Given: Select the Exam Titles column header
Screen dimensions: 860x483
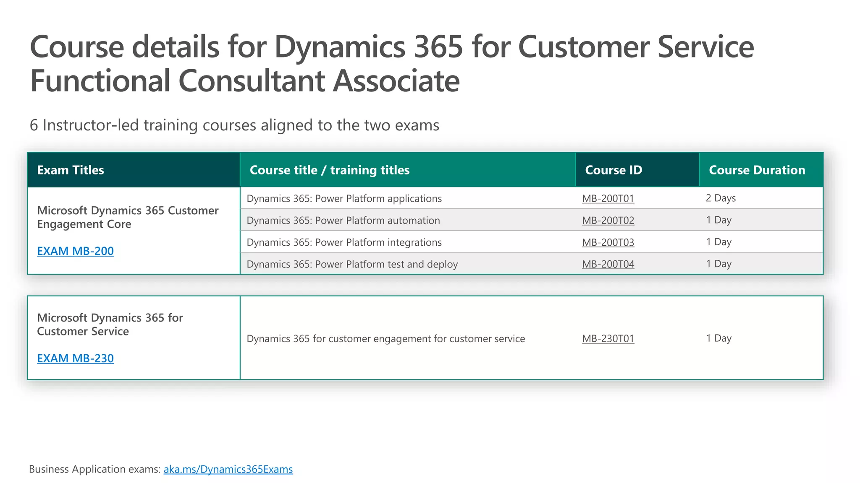Looking at the screenshot, I should 134,170.
